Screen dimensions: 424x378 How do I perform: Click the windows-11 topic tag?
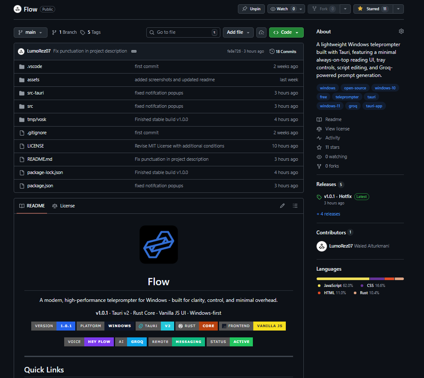[330, 106]
